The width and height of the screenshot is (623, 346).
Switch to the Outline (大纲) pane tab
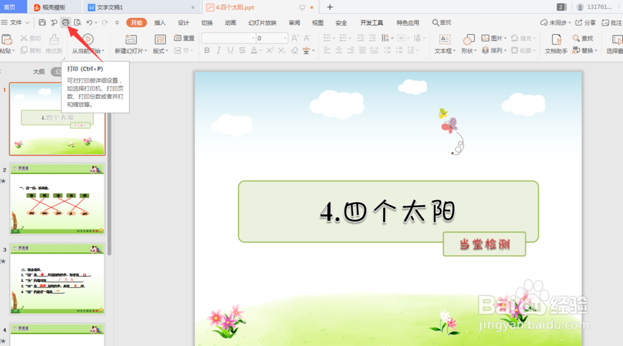39,72
